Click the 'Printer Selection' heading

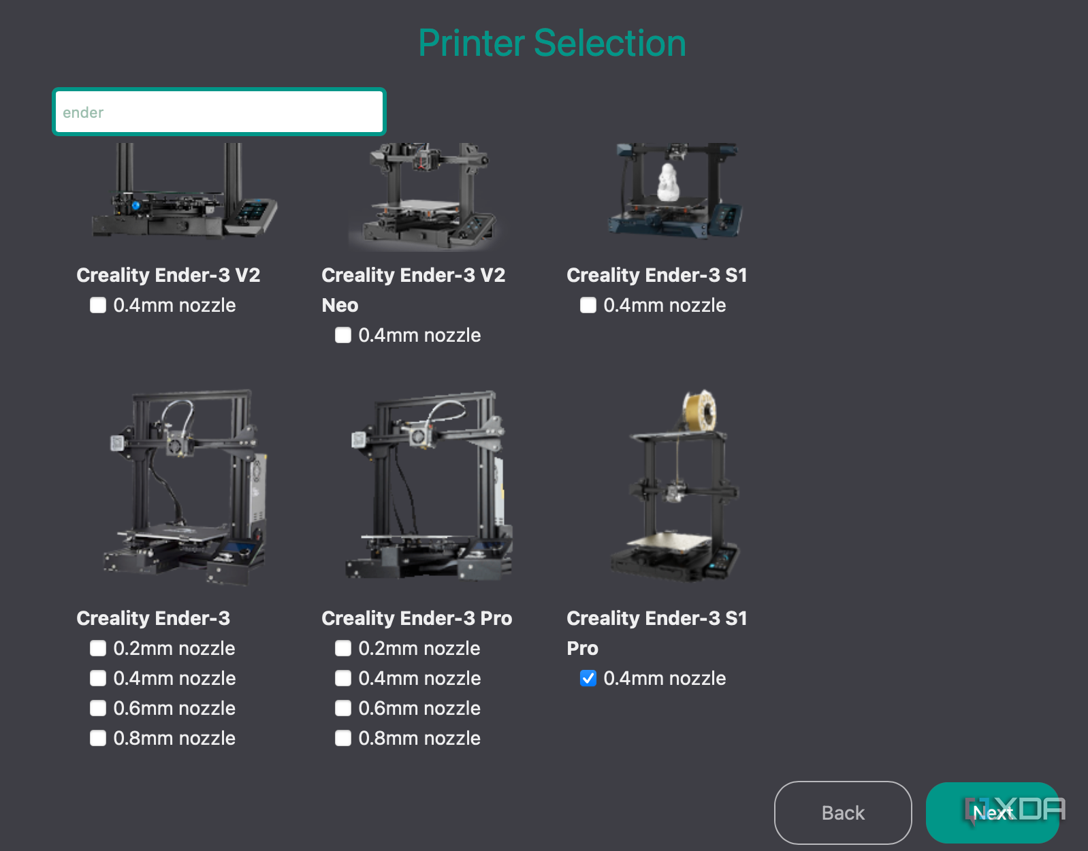point(552,43)
